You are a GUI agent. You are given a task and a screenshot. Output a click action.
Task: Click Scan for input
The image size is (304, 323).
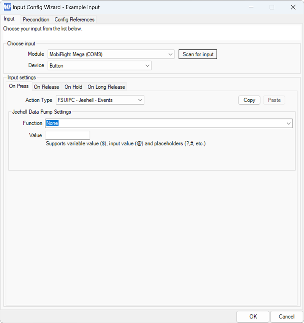coord(198,54)
